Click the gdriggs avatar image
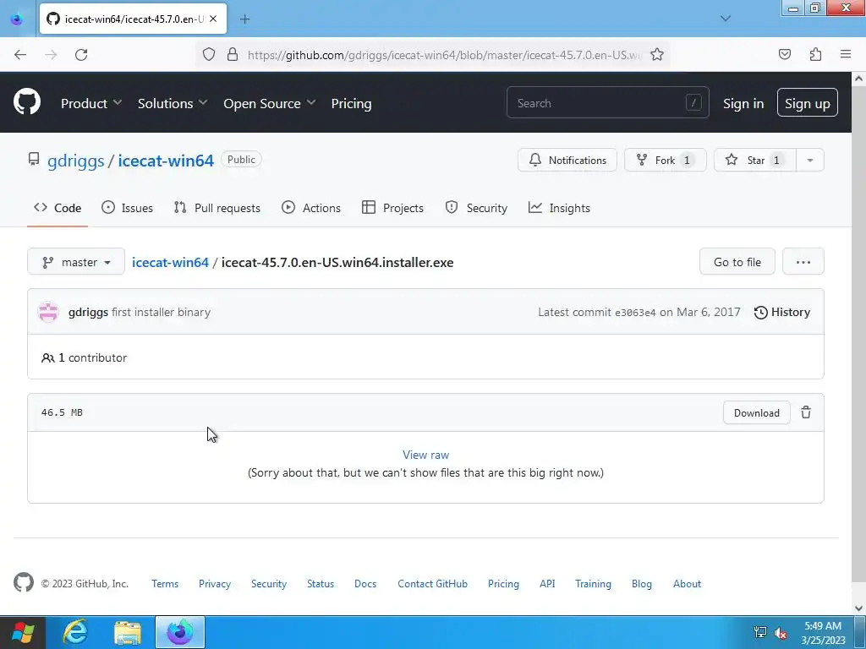Screen dimensions: 866x649 click(x=48, y=312)
